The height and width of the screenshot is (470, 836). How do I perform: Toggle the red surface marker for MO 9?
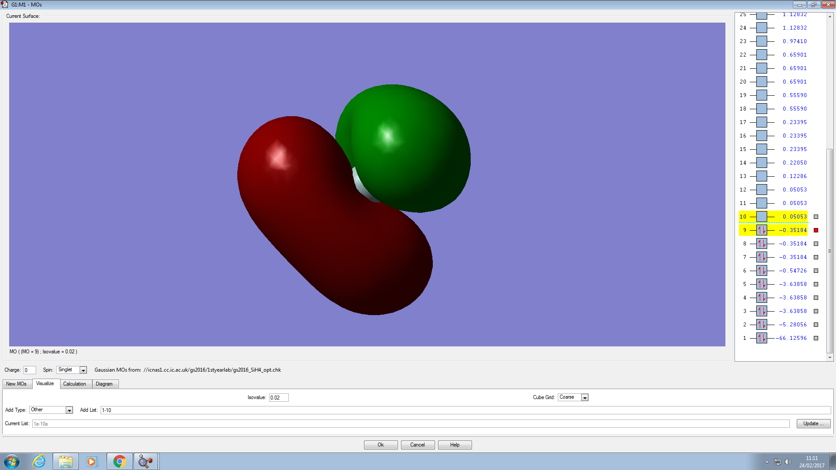pyautogui.click(x=816, y=230)
